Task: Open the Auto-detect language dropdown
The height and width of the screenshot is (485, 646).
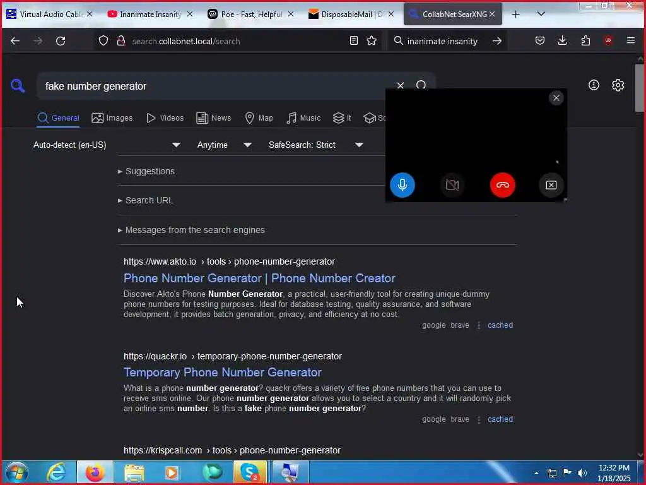Action: point(107,145)
